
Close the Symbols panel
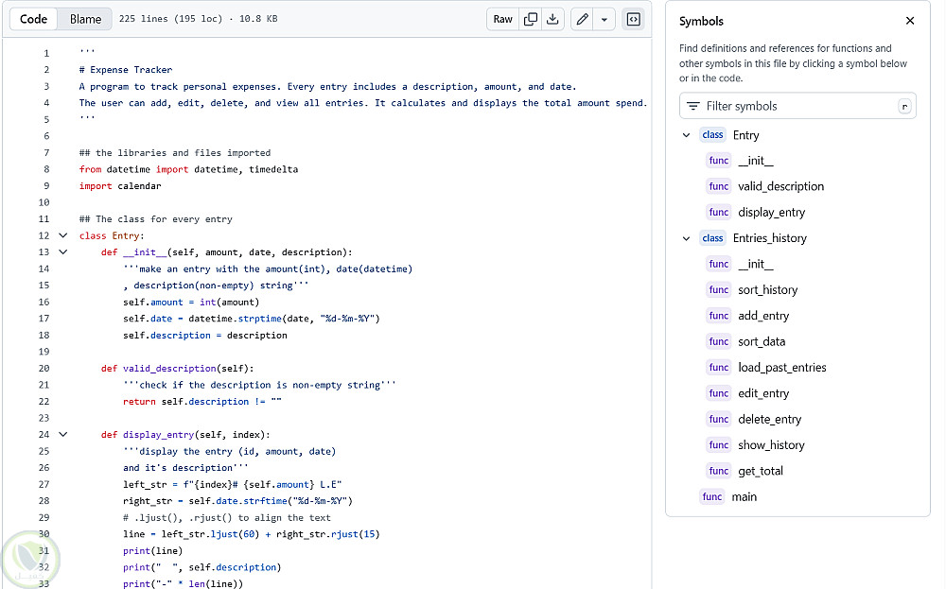pos(910,21)
